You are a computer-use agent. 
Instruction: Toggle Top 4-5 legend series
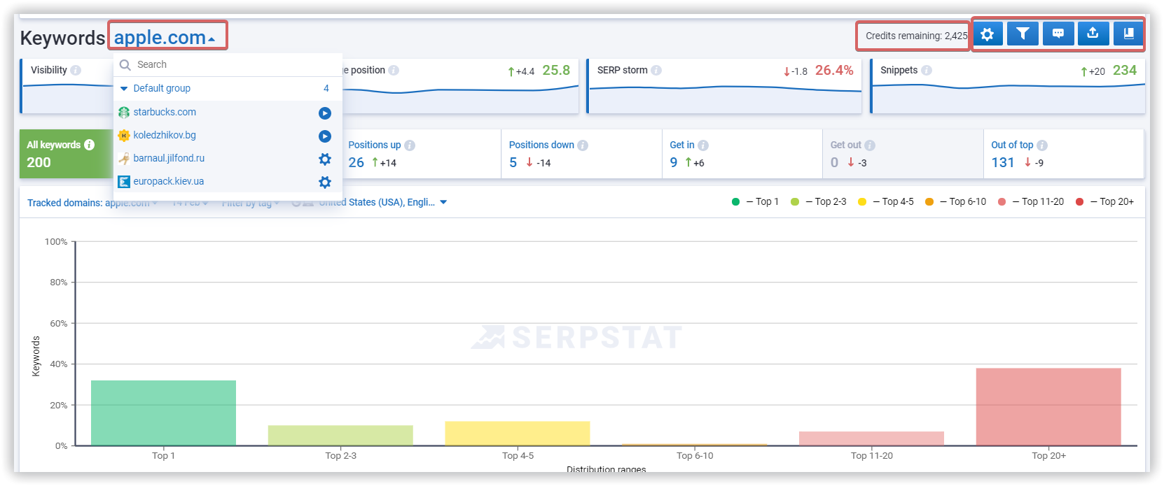pyautogui.click(x=886, y=201)
